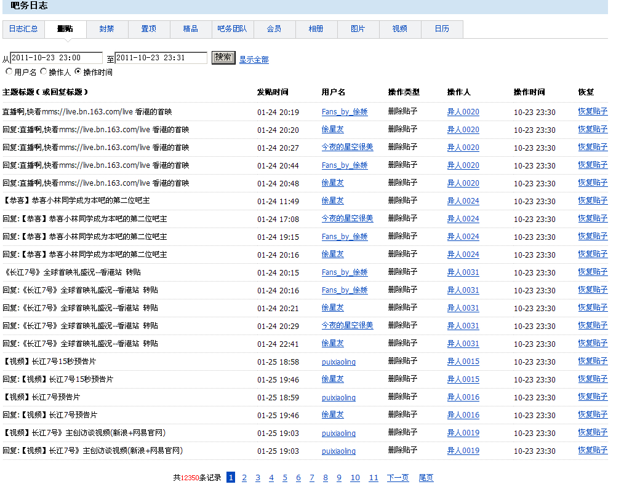Click the 搜索 button

coord(223,58)
